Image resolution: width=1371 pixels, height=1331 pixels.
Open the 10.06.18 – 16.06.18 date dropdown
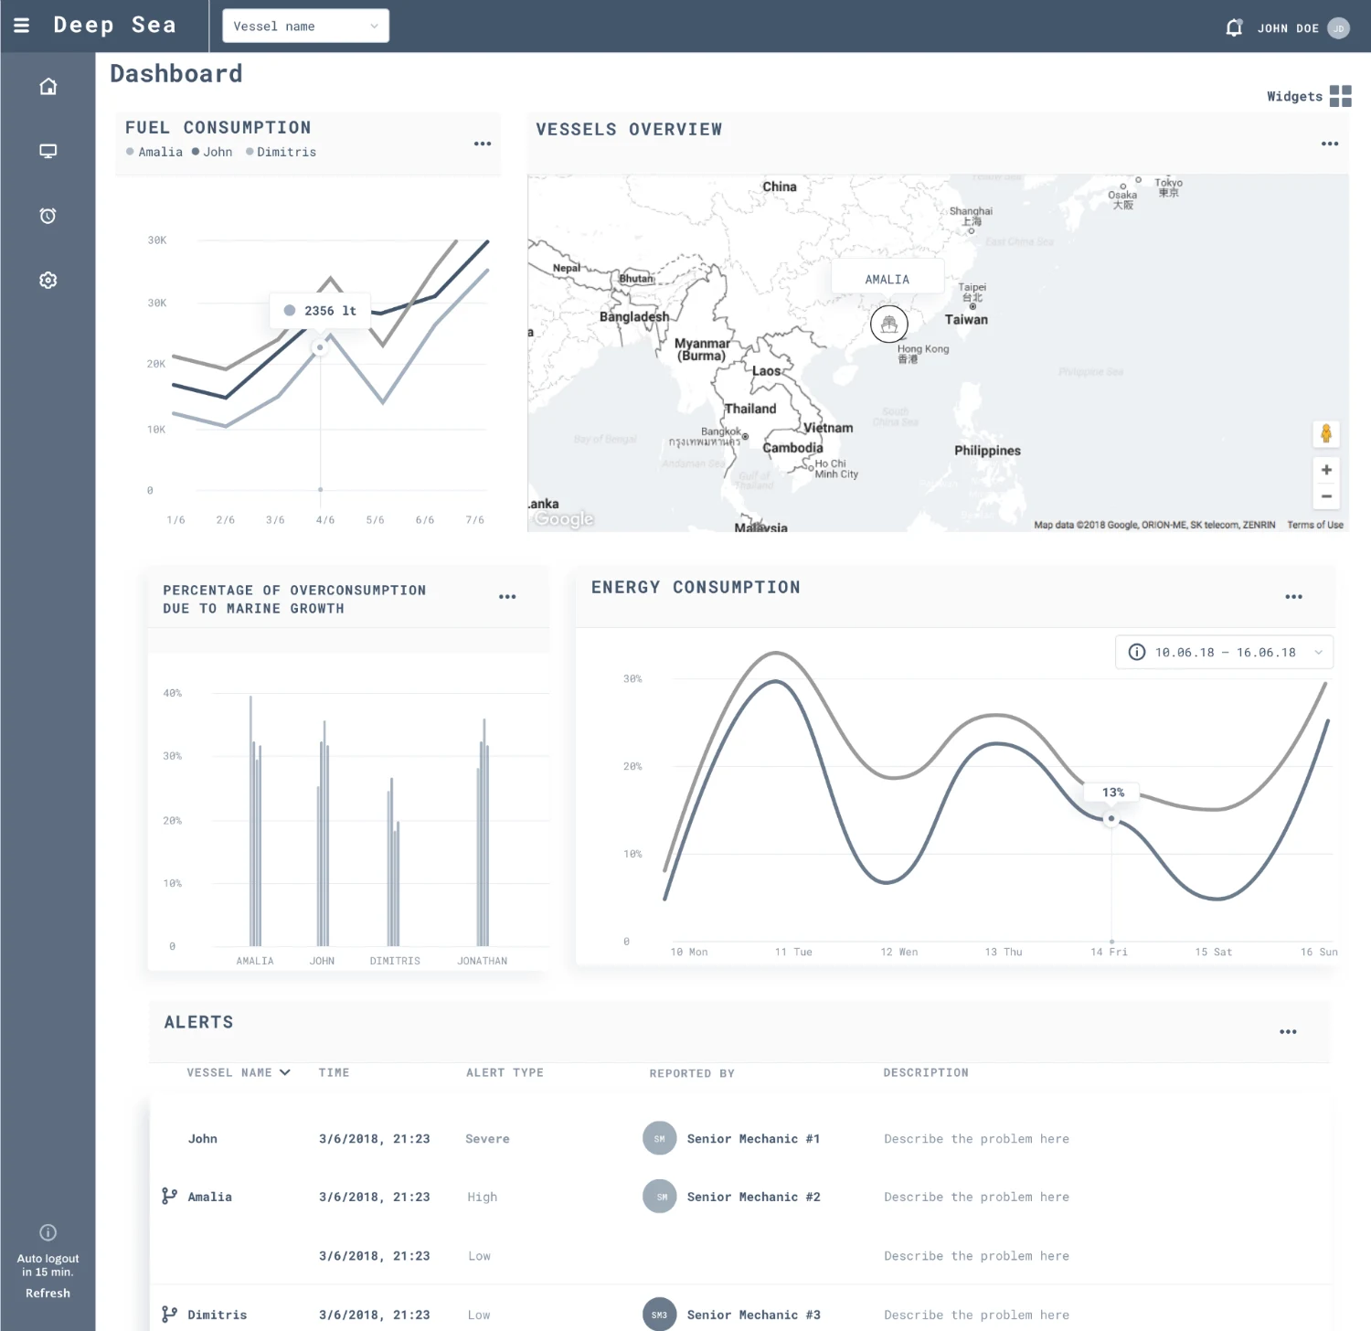tap(1225, 652)
